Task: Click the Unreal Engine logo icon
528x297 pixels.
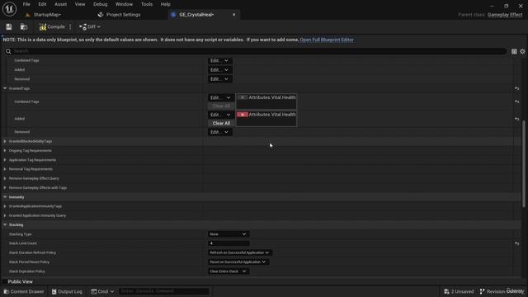Action: (9, 9)
